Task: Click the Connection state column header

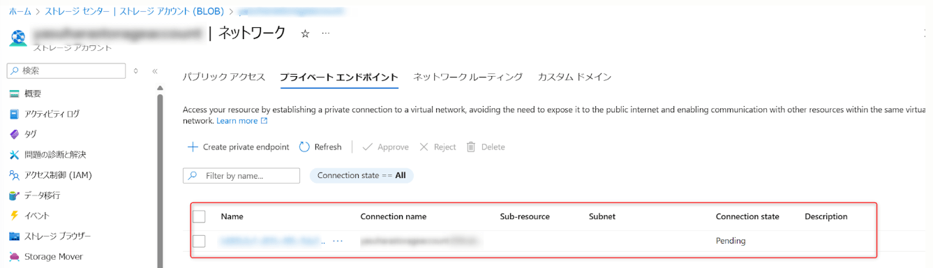Action: 747,216
